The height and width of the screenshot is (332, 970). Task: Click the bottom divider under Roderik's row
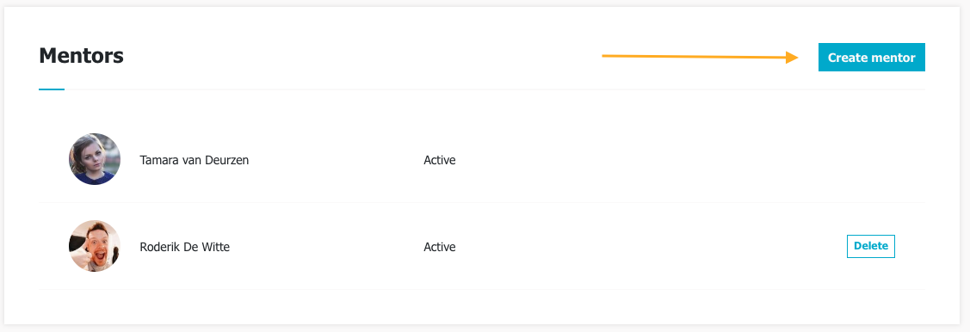tap(482, 289)
